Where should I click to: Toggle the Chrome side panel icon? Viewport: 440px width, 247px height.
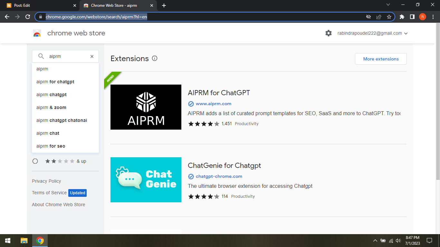tap(412, 17)
